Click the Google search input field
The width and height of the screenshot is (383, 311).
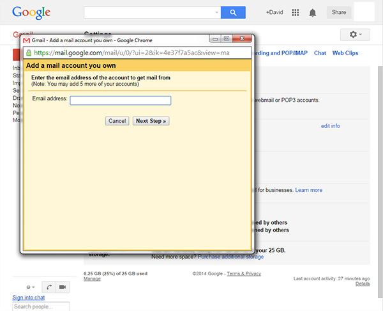tap(149, 13)
